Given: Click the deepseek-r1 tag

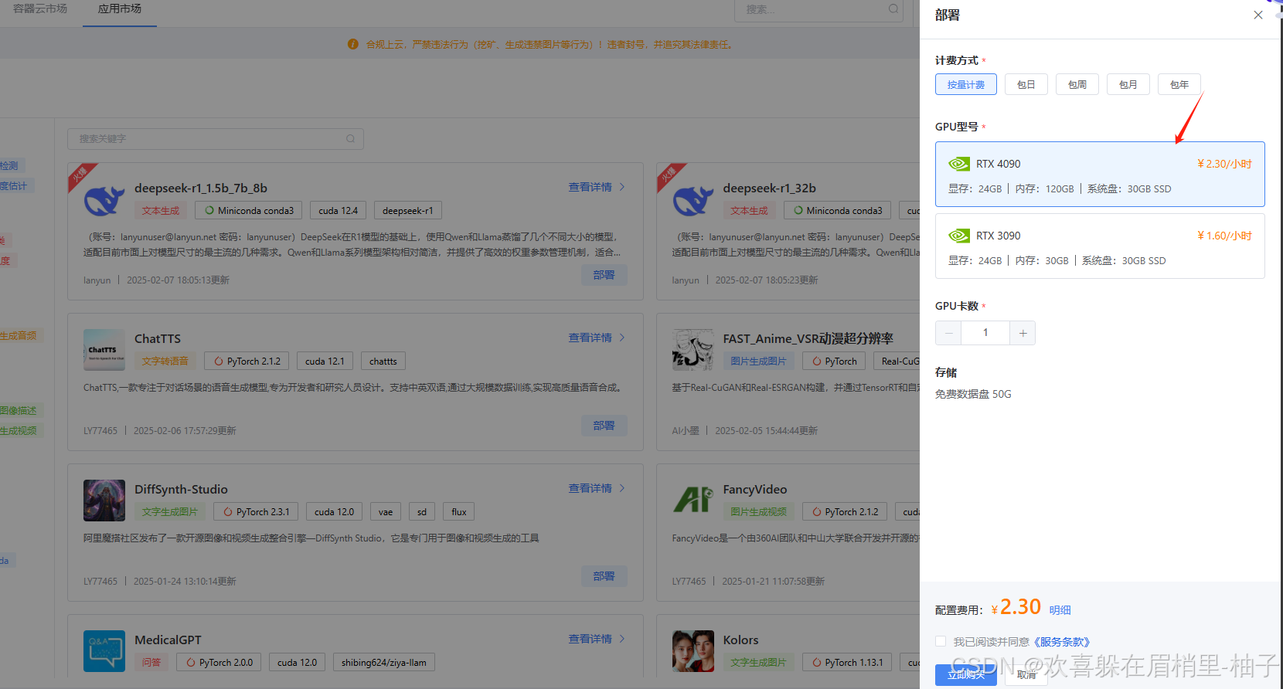Looking at the screenshot, I should (x=407, y=210).
